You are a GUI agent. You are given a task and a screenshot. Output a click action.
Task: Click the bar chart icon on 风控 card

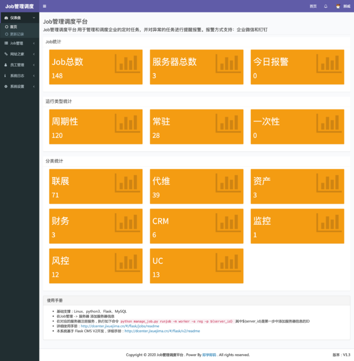pyautogui.click(x=127, y=263)
